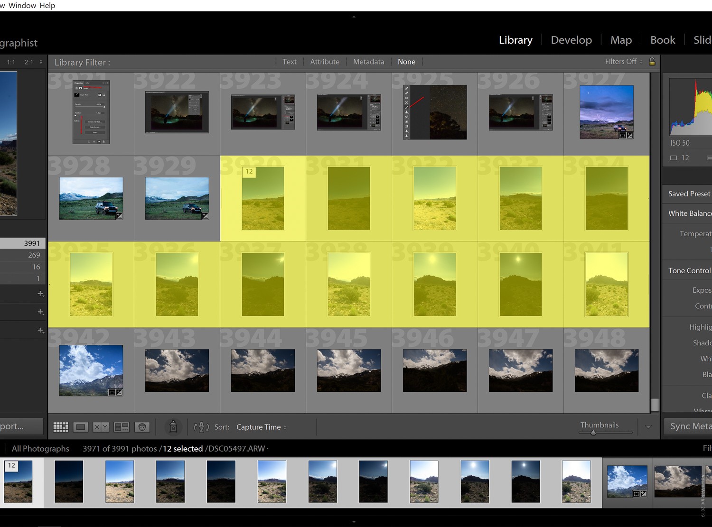Image resolution: width=712 pixels, height=527 pixels.
Task: Select Loupe view mode
Action: pyautogui.click(x=80, y=426)
